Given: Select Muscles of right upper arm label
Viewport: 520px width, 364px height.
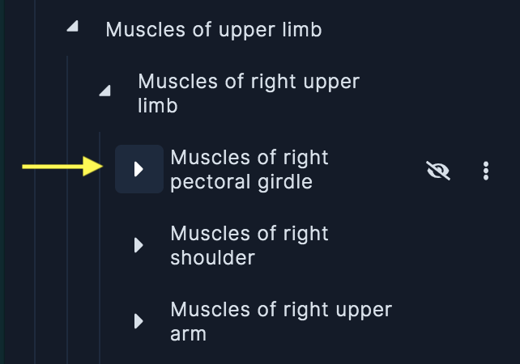Looking at the screenshot, I should (281, 321).
